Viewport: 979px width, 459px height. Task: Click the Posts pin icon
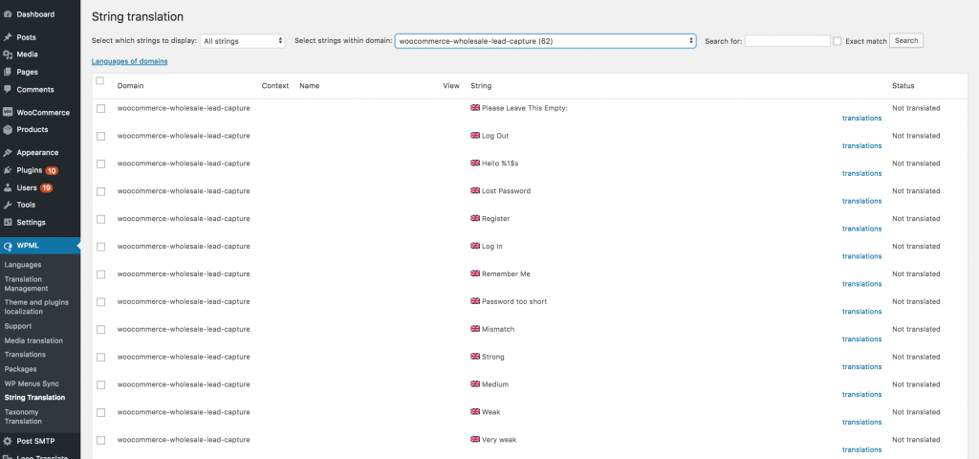8,37
